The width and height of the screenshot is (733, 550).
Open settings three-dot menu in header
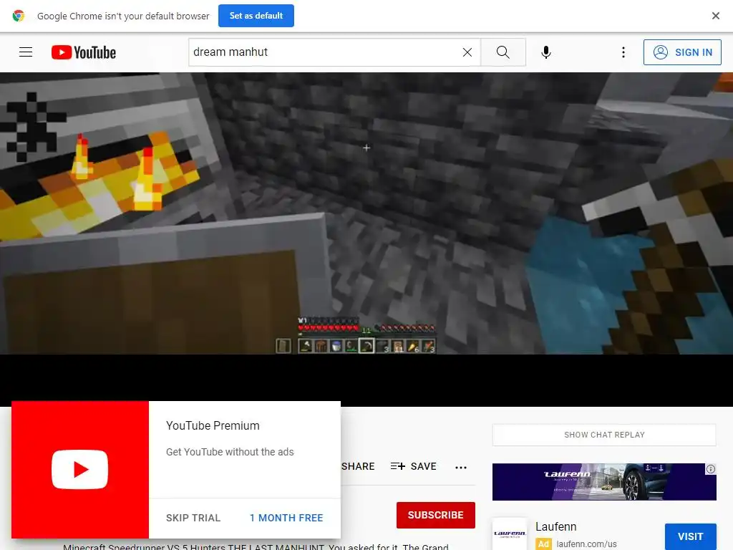click(x=623, y=52)
